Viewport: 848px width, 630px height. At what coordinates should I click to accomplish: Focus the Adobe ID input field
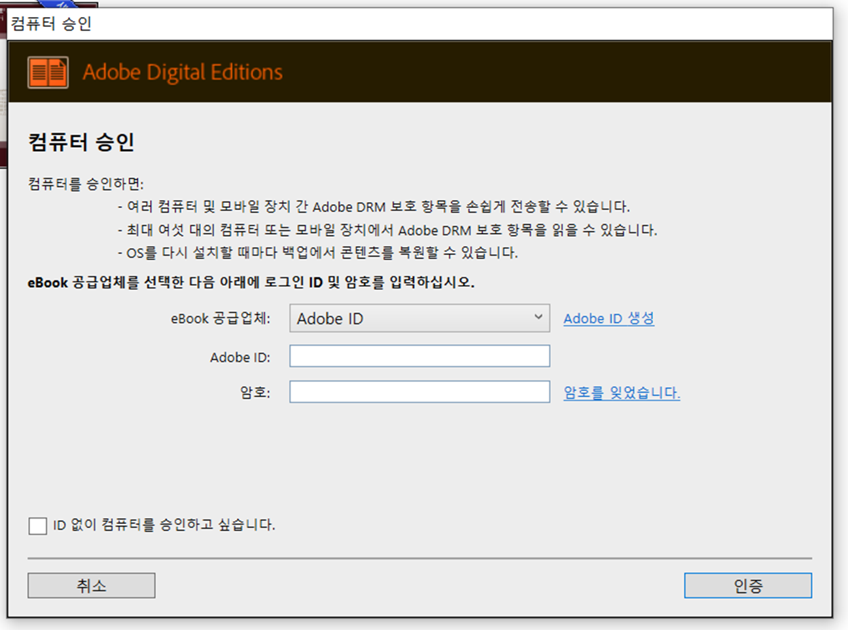[x=419, y=356]
